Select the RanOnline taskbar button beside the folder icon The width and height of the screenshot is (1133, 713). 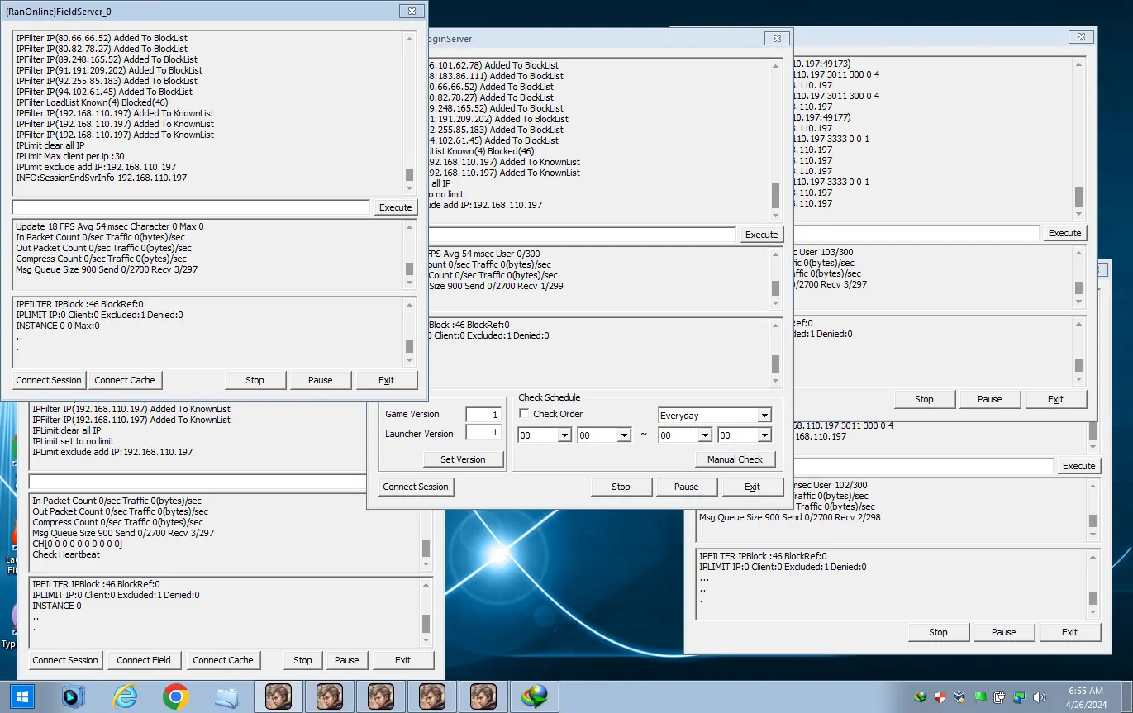tap(278, 696)
